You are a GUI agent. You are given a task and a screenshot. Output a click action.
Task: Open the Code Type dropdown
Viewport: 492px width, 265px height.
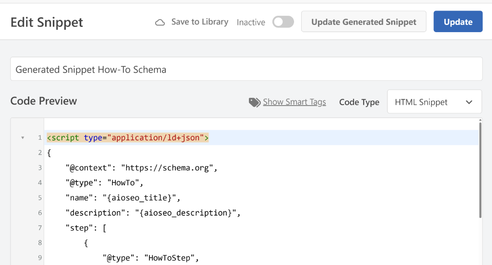434,102
